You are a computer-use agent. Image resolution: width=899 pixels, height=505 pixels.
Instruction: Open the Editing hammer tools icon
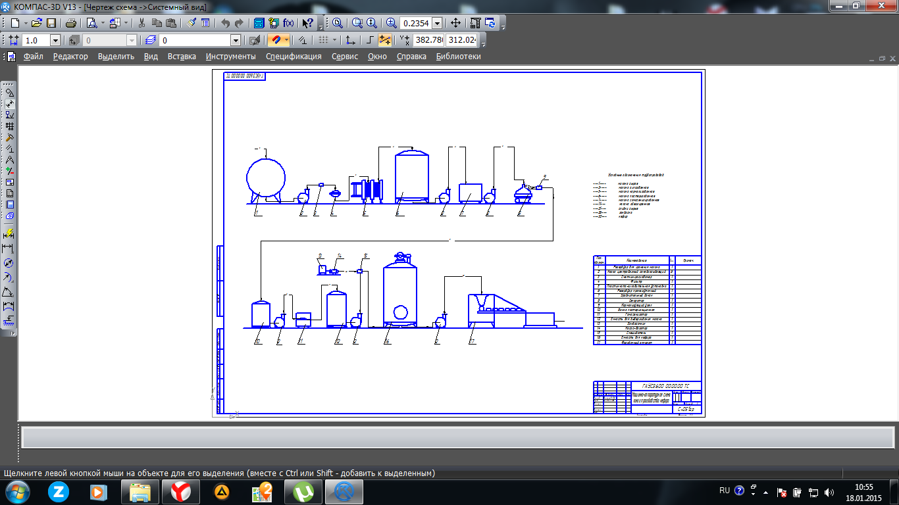[x=9, y=137]
